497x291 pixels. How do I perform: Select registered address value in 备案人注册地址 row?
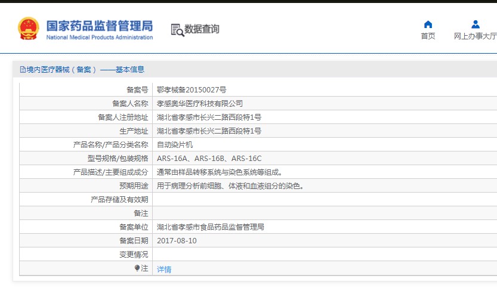209,117
